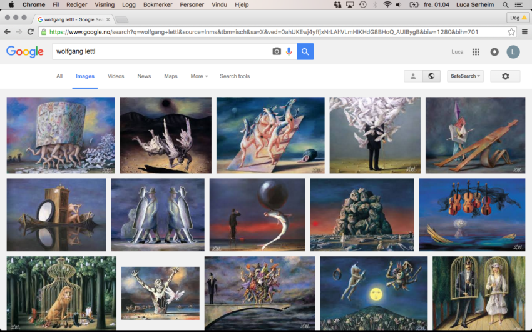
Task: Open the Logg menu
Action: (x=128, y=4)
